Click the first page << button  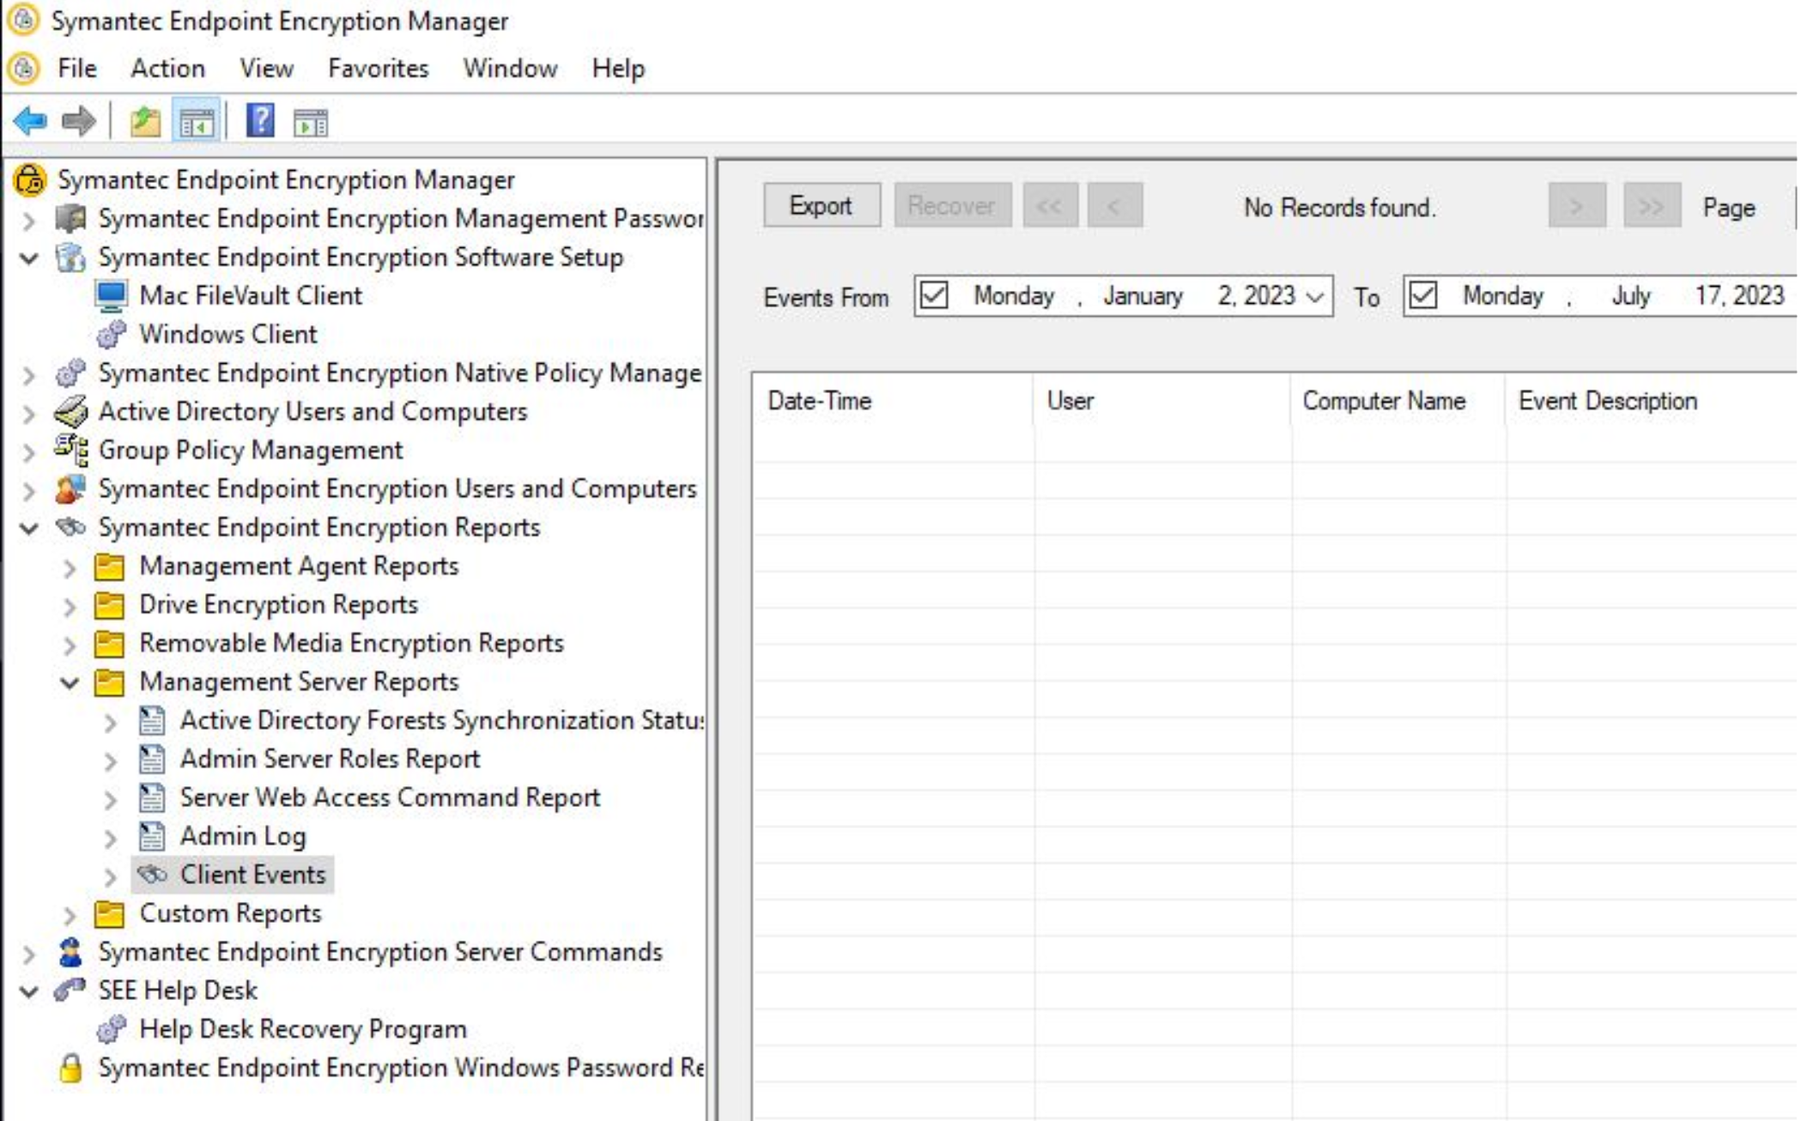pyautogui.click(x=1050, y=205)
